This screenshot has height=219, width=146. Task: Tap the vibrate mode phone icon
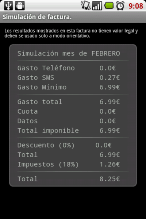click(86, 5)
